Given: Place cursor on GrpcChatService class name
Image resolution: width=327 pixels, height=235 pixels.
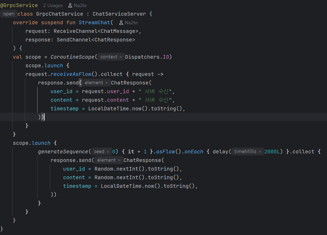Looking at the screenshot, I should (x=60, y=14).
